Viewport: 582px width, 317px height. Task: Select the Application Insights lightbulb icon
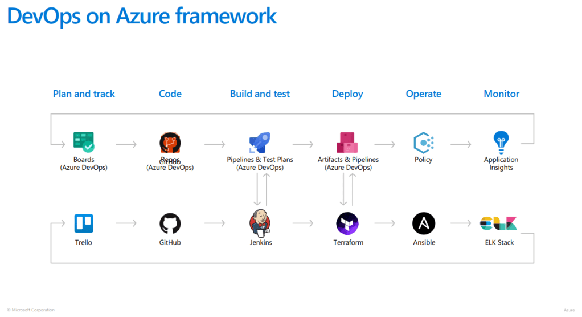501,142
